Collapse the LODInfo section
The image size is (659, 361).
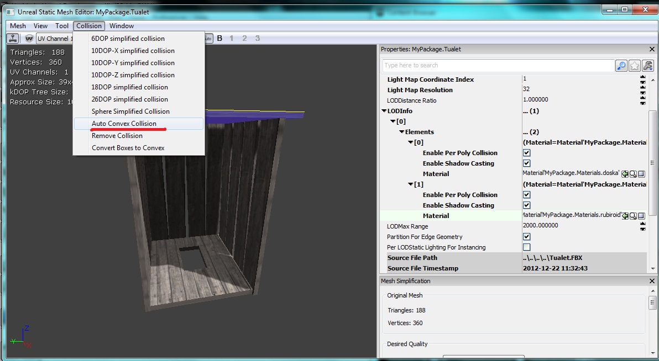click(x=384, y=111)
